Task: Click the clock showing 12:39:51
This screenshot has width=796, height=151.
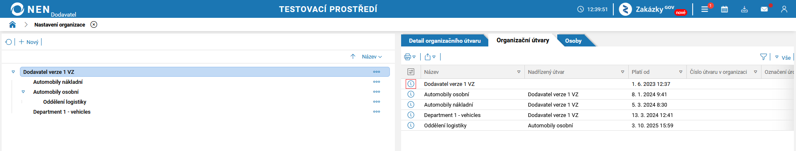Action: pos(593,9)
